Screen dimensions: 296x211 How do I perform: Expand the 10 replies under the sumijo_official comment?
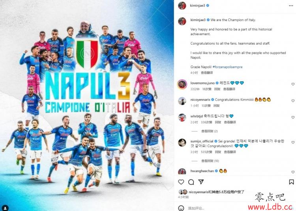[x=210, y=161]
